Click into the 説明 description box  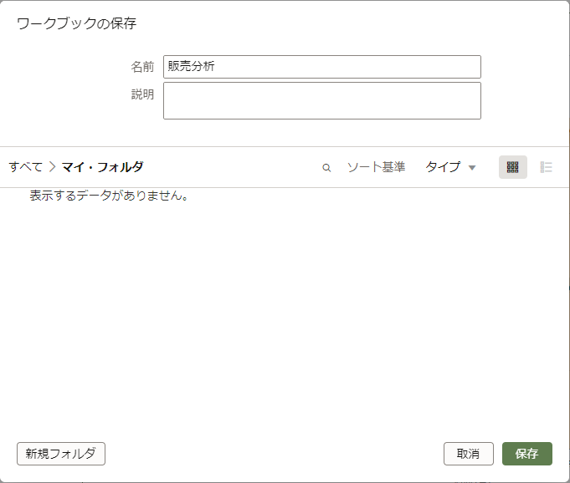322,100
